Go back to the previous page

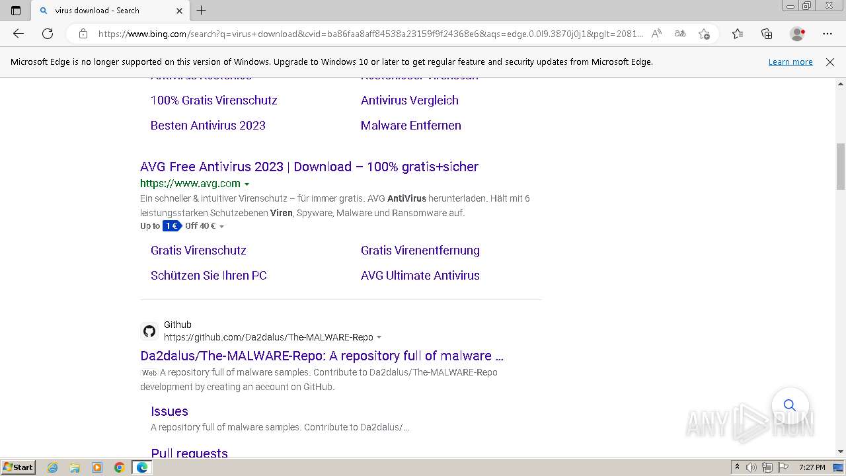[19, 34]
